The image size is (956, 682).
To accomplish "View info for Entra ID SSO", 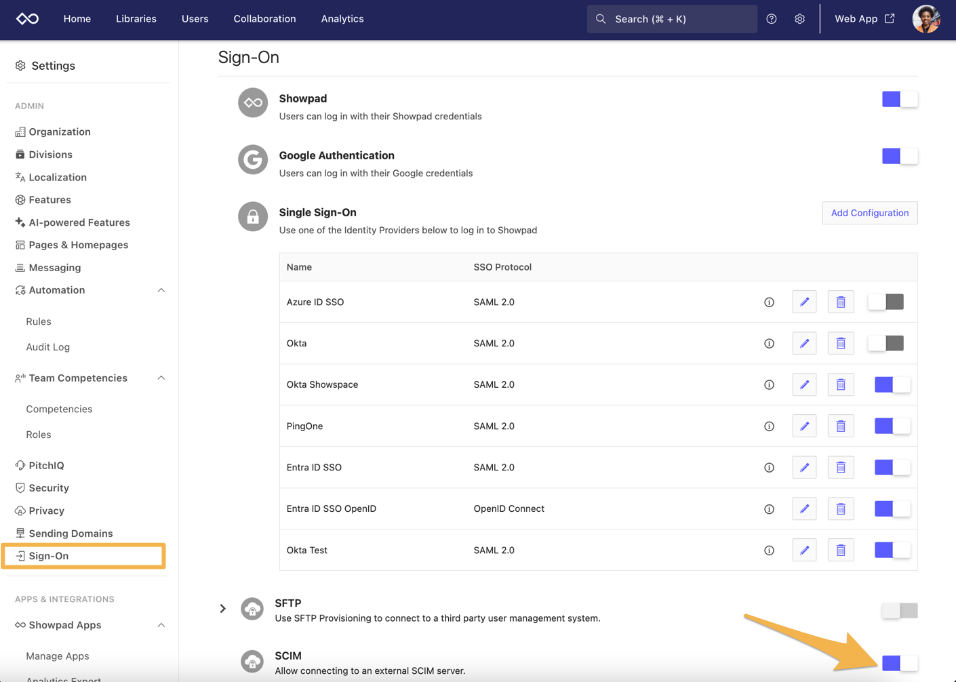I will [769, 468].
